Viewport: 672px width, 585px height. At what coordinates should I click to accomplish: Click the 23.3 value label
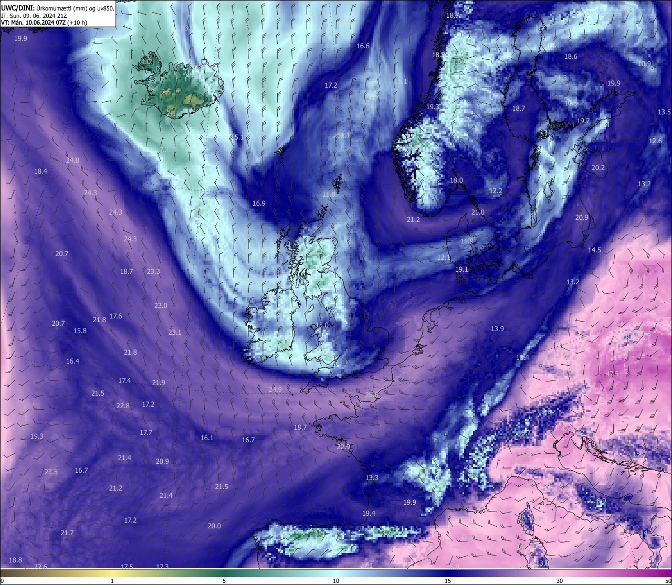point(153,272)
